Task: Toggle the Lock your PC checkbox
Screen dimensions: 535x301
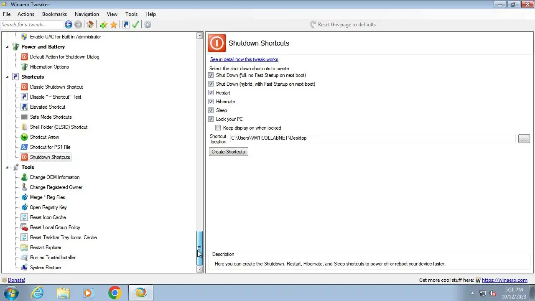Action: point(211,119)
